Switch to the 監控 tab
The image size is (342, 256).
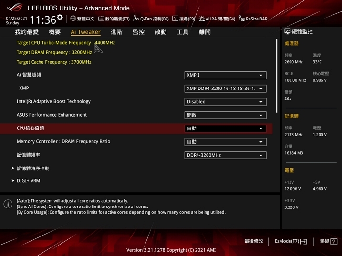(x=138, y=32)
